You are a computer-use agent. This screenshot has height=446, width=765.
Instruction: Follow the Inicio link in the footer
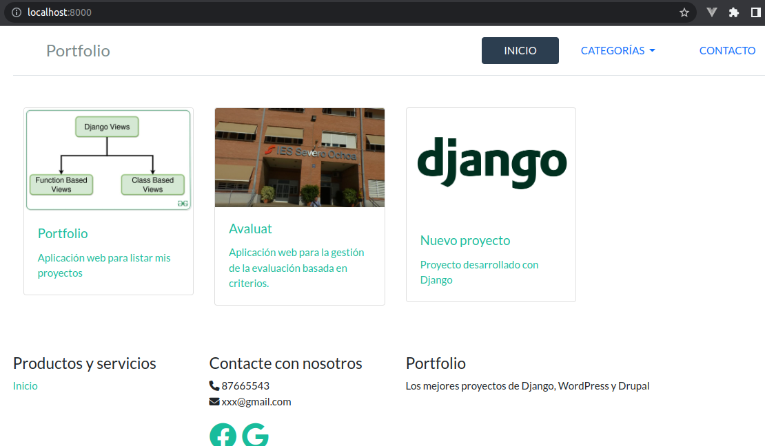(25, 385)
